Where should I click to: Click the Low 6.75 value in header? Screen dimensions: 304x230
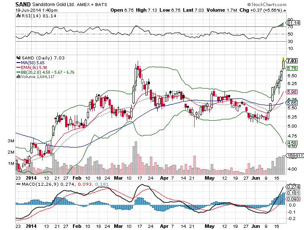170,10
